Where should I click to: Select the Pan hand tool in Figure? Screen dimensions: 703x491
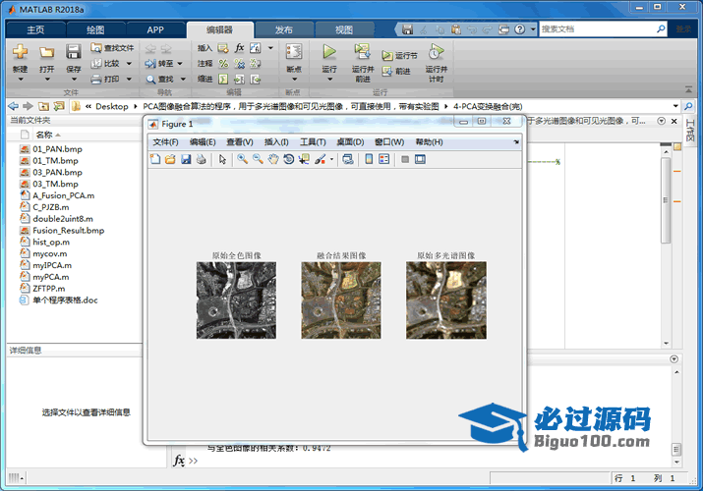click(x=272, y=159)
